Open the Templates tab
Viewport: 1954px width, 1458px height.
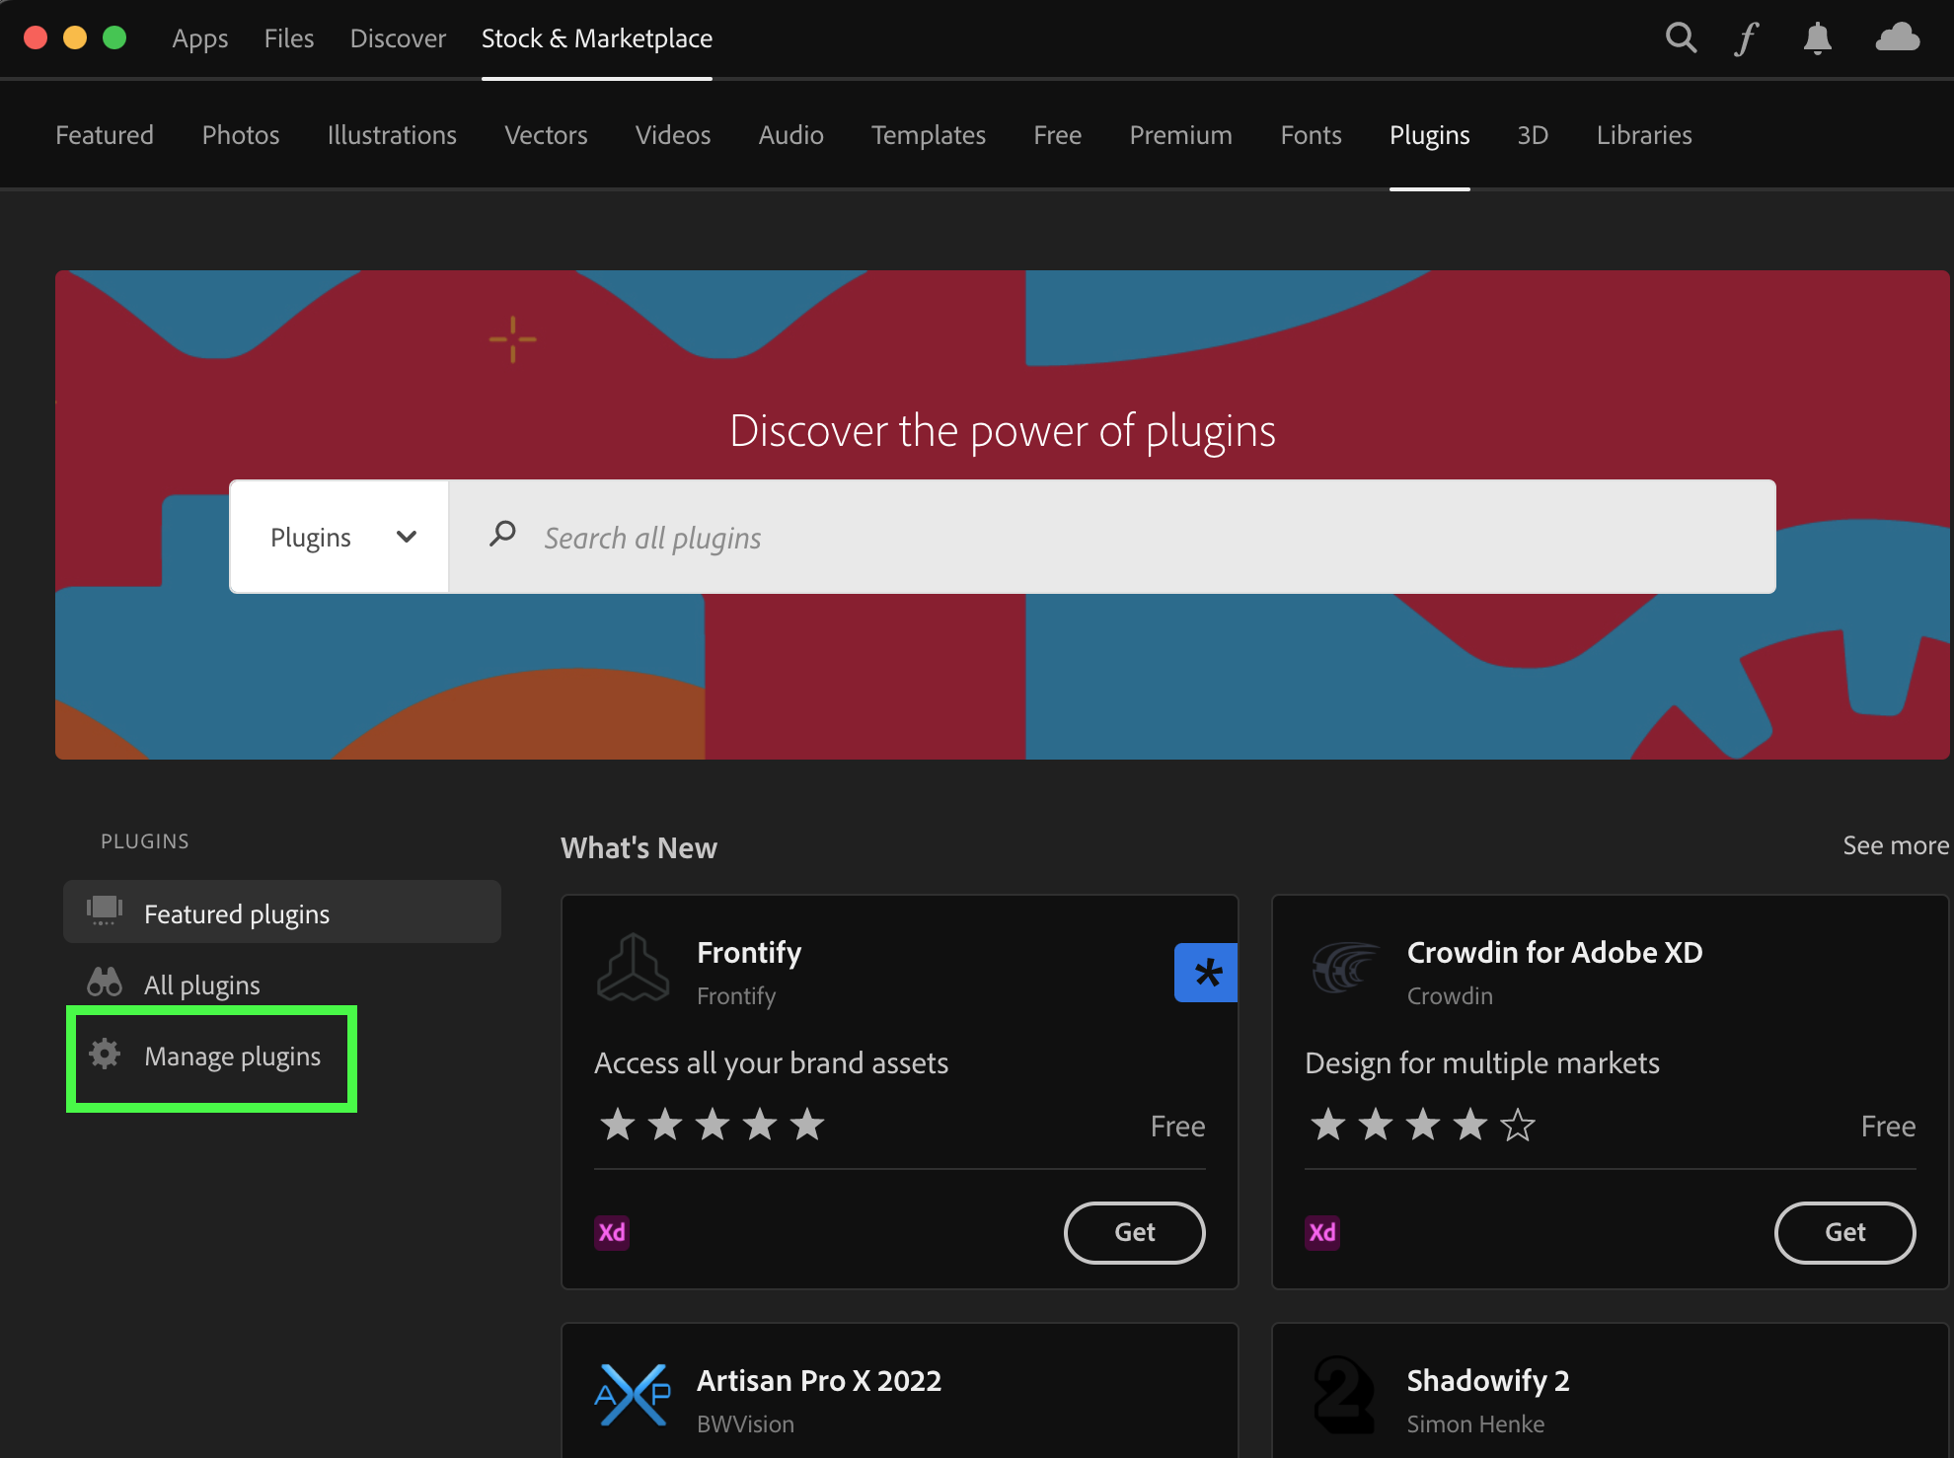[928, 135]
